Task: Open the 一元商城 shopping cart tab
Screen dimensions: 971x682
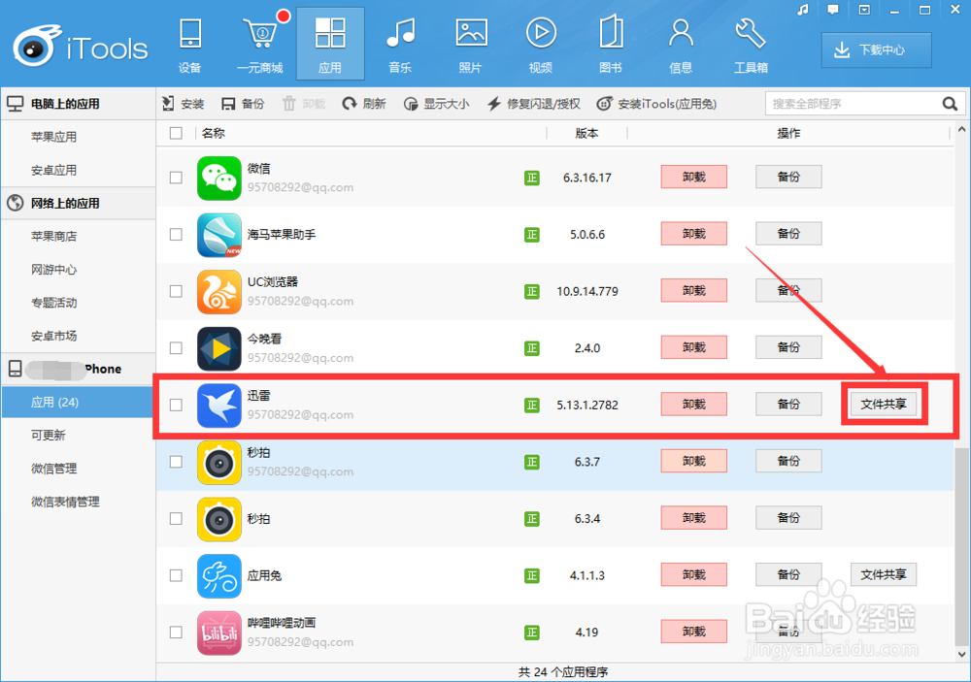Action: click(260, 46)
